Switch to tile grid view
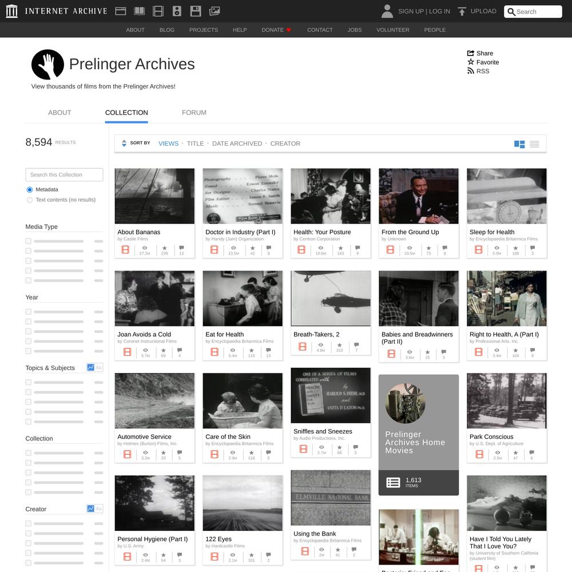This screenshot has width=572, height=572. tap(519, 144)
